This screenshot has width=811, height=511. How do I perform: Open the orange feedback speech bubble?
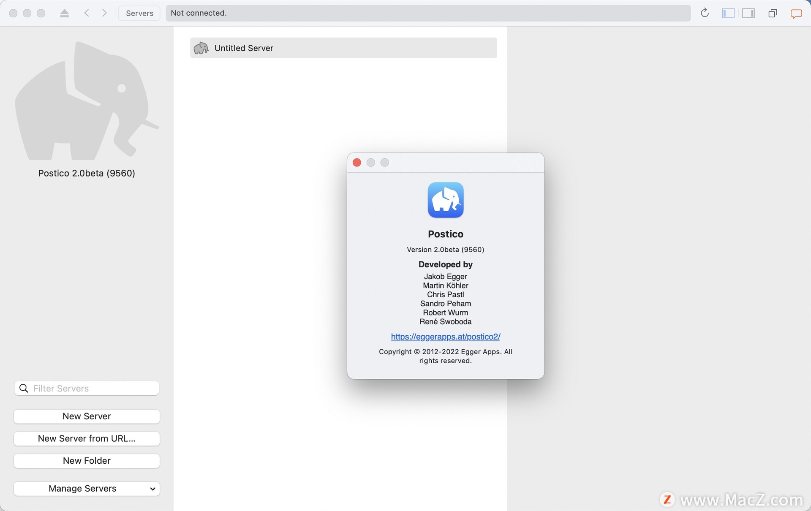[x=796, y=14]
